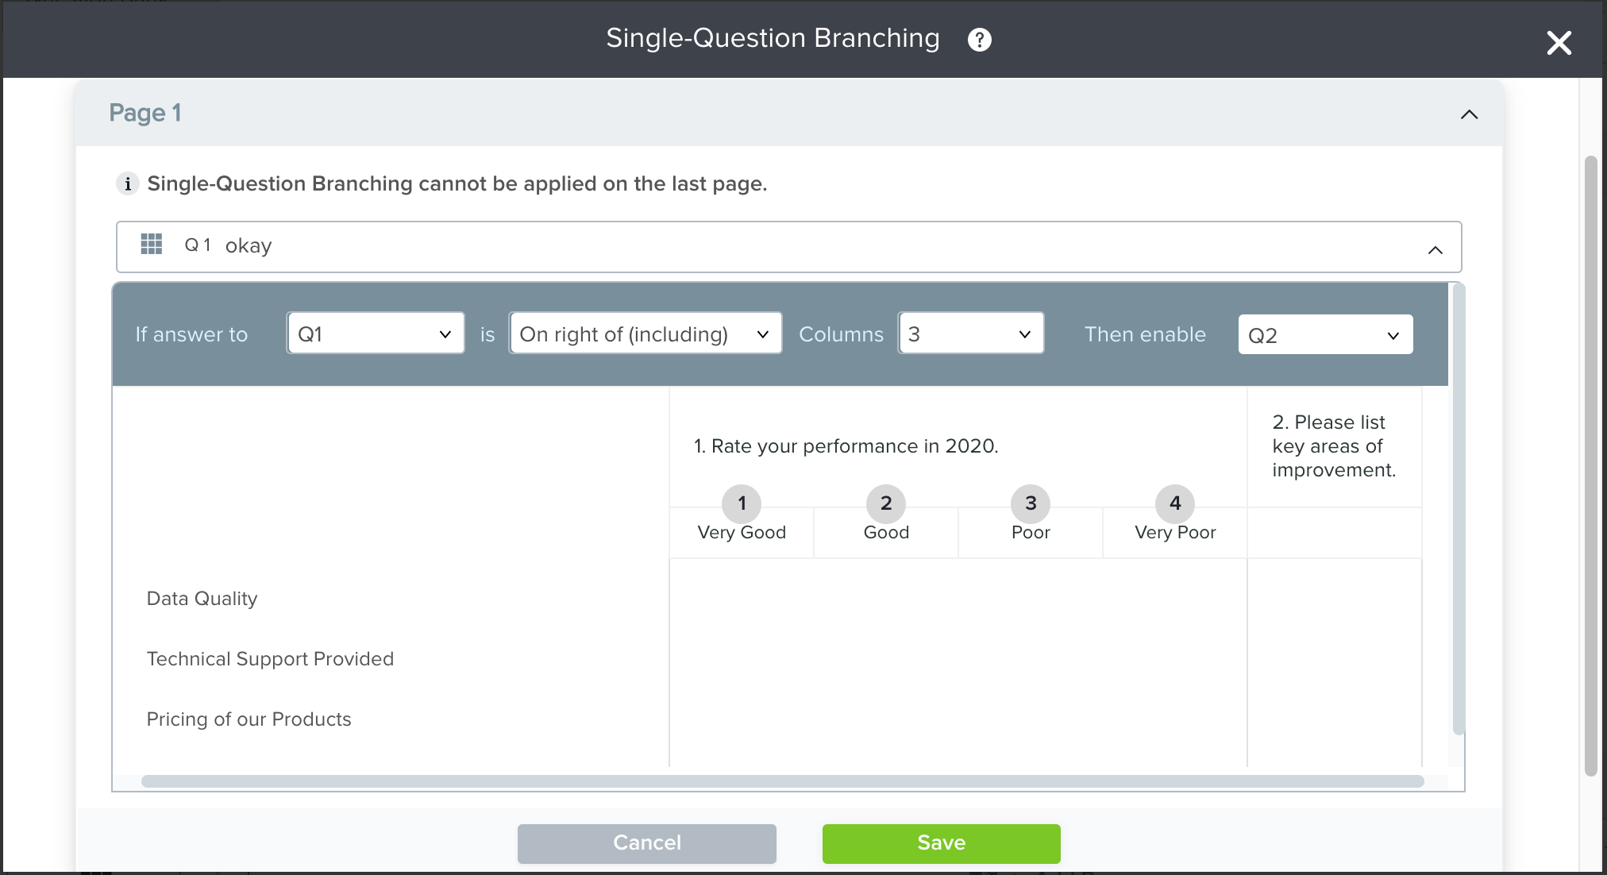1607x875 pixels.
Task: Click the 'Please list key areas' column header
Action: (x=1333, y=446)
